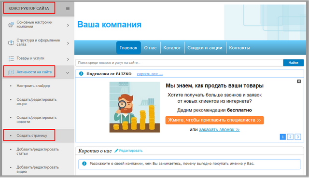Viewport: 309px width, 178px height.
Task: Select Создать страницу item
Action: pos(32,136)
